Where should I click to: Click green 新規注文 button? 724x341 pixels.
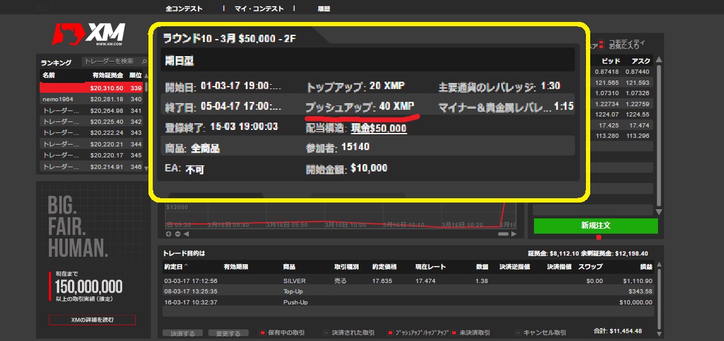(596, 226)
